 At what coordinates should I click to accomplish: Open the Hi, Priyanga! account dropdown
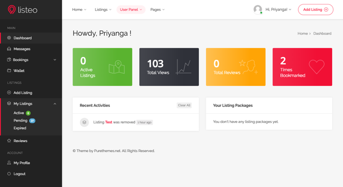pos(278,9)
